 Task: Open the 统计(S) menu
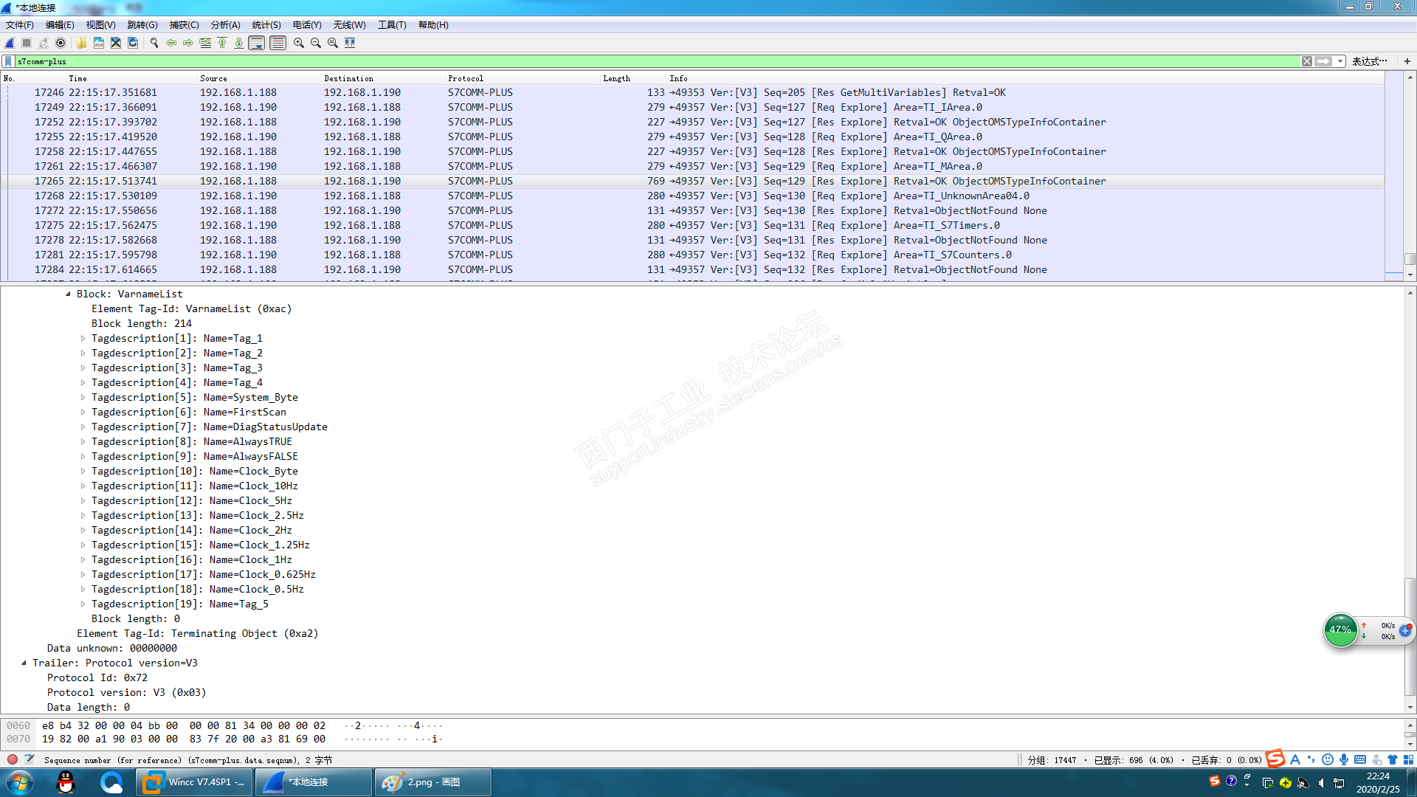pyautogui.click(x=266, y=25)
